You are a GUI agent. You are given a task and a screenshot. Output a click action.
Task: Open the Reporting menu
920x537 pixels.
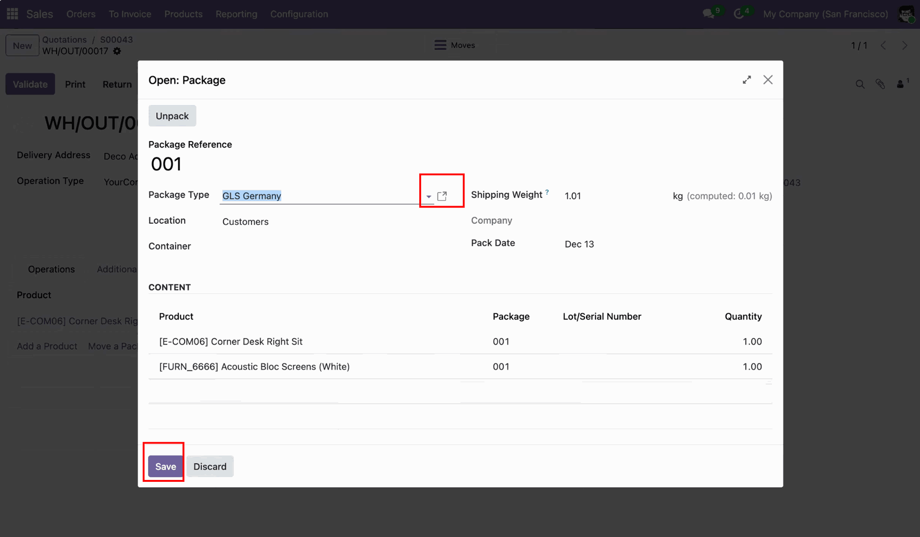(236, 14)
